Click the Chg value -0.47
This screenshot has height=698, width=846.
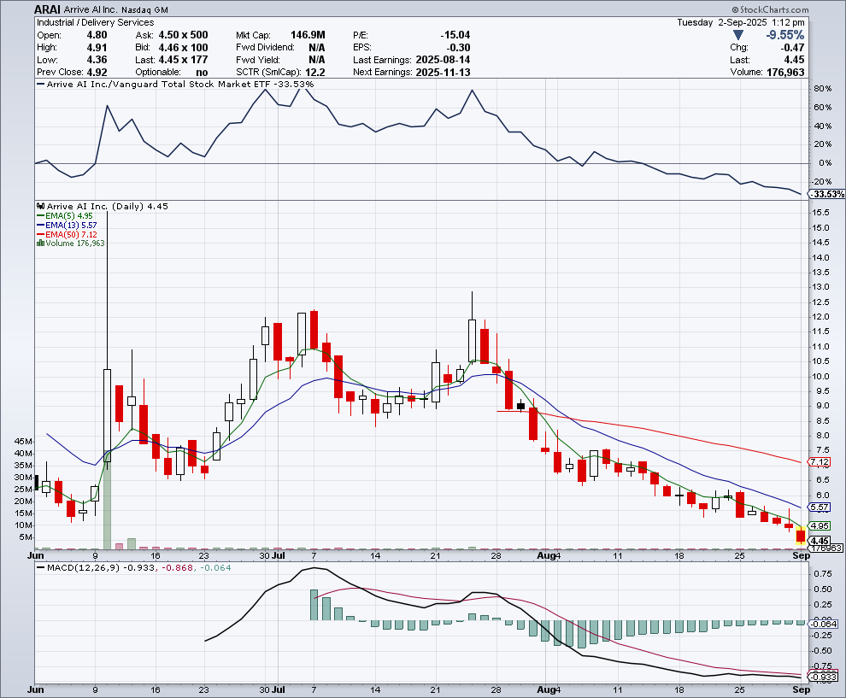point(792,48)
